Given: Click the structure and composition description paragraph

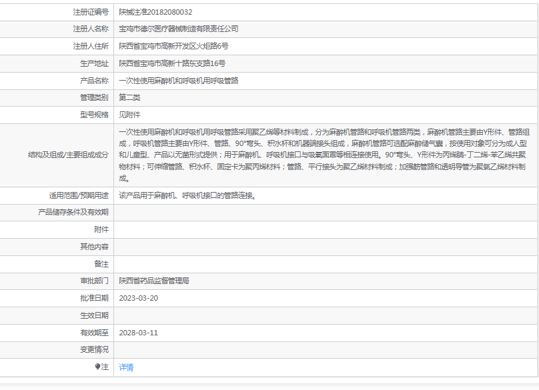Looking at the screenshot, I should [x=324, y=155].
